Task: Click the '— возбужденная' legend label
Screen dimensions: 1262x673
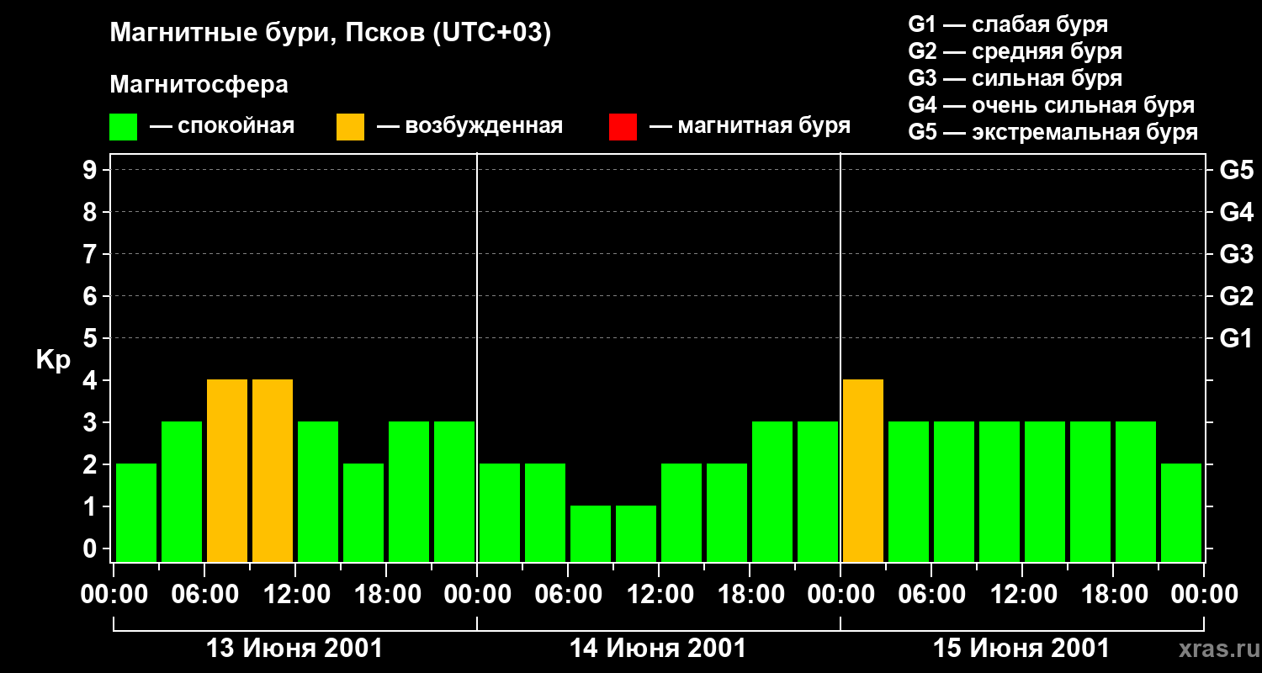Action: [470, 127]
